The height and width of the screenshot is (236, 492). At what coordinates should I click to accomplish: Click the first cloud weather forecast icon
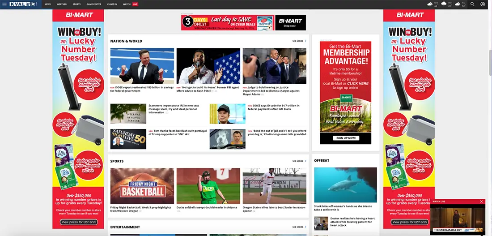(x=430, y=4)
